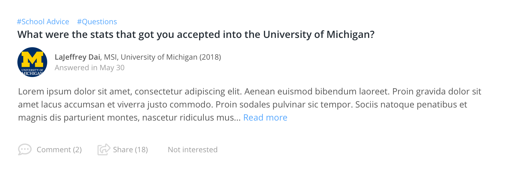
Task: Open the #School Advice topic tag
Action: pyautogui.click(x=43, y=22)
